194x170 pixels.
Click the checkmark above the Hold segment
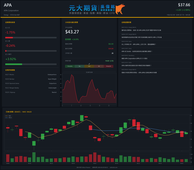(x=89, y=64)
